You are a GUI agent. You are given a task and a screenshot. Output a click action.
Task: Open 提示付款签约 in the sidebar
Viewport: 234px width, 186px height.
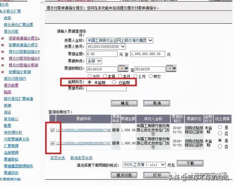(x=15, y=79)
